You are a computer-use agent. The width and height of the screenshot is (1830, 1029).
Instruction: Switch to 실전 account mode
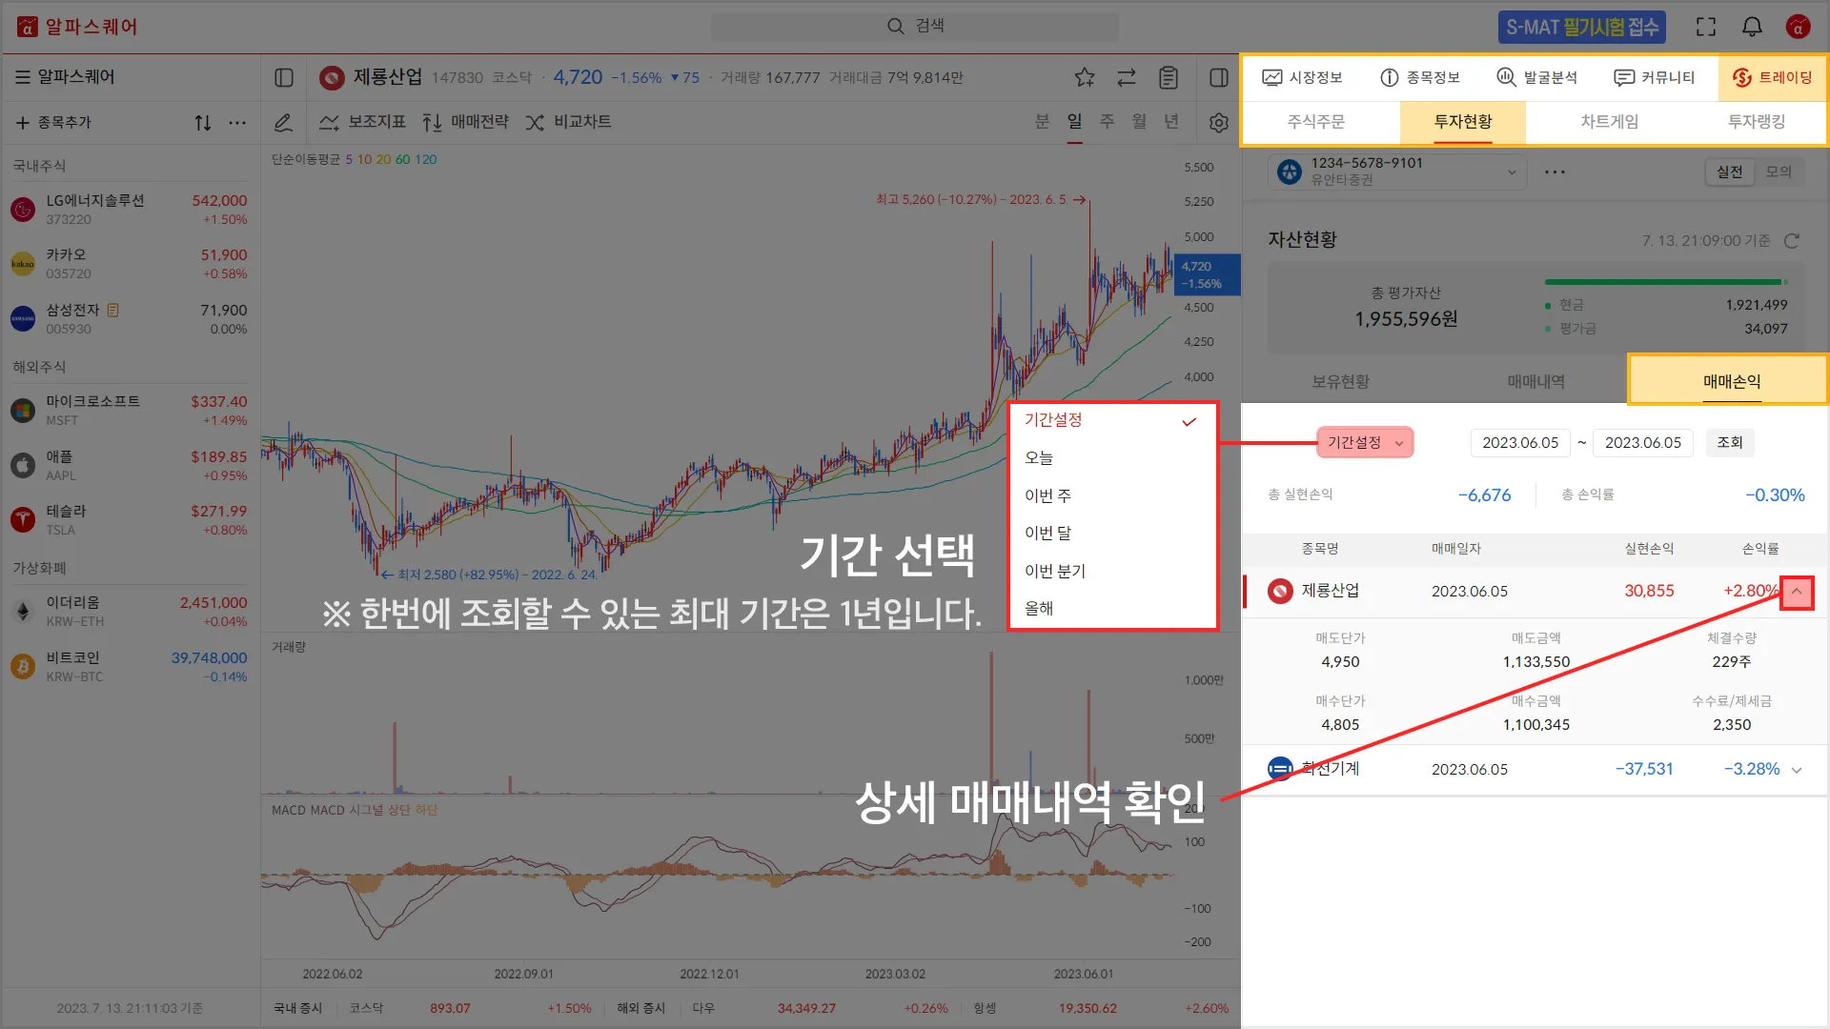click(1729, 171)
